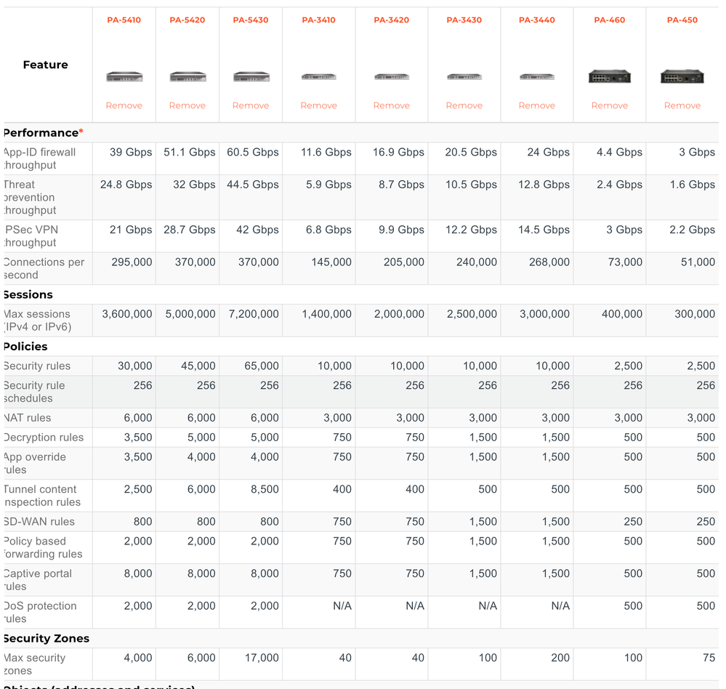The height and width of the screenshot is (689, 726).
Task: Open the PA-5430 model title link
Action: pos(251,20)
